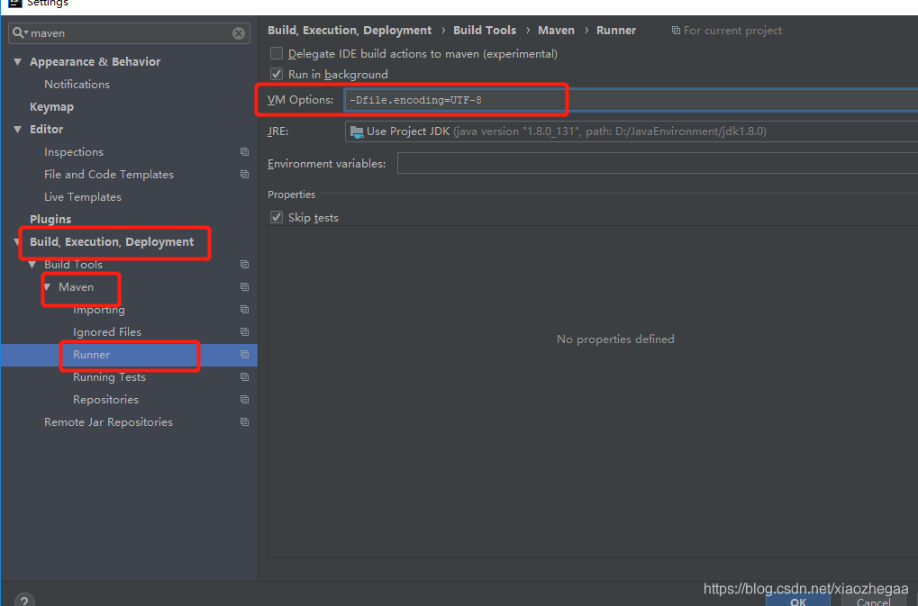Select Running Tests under Maven
Viewport: 918px width, 606px height.
tap(110, 377)
